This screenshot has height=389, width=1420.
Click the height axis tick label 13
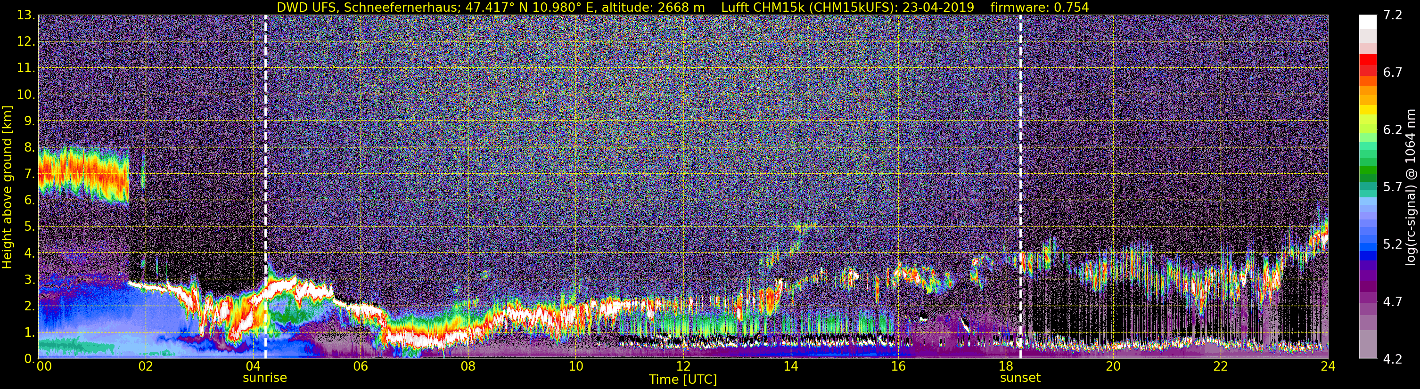(25, 16)
